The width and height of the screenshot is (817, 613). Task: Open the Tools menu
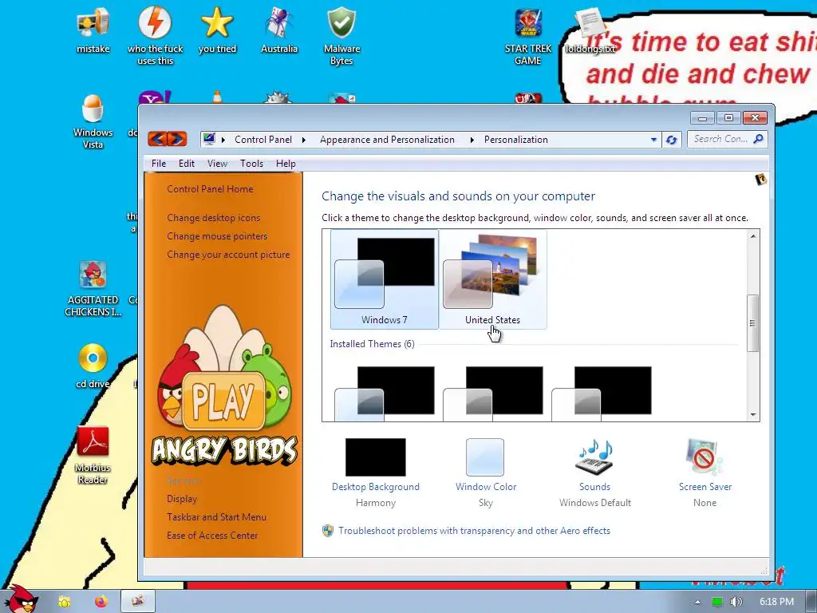coord(251,164)
